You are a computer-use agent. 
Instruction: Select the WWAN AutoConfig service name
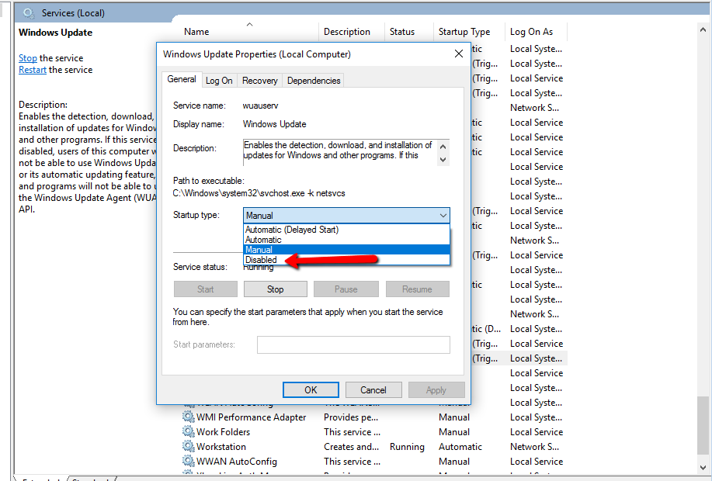237,462
